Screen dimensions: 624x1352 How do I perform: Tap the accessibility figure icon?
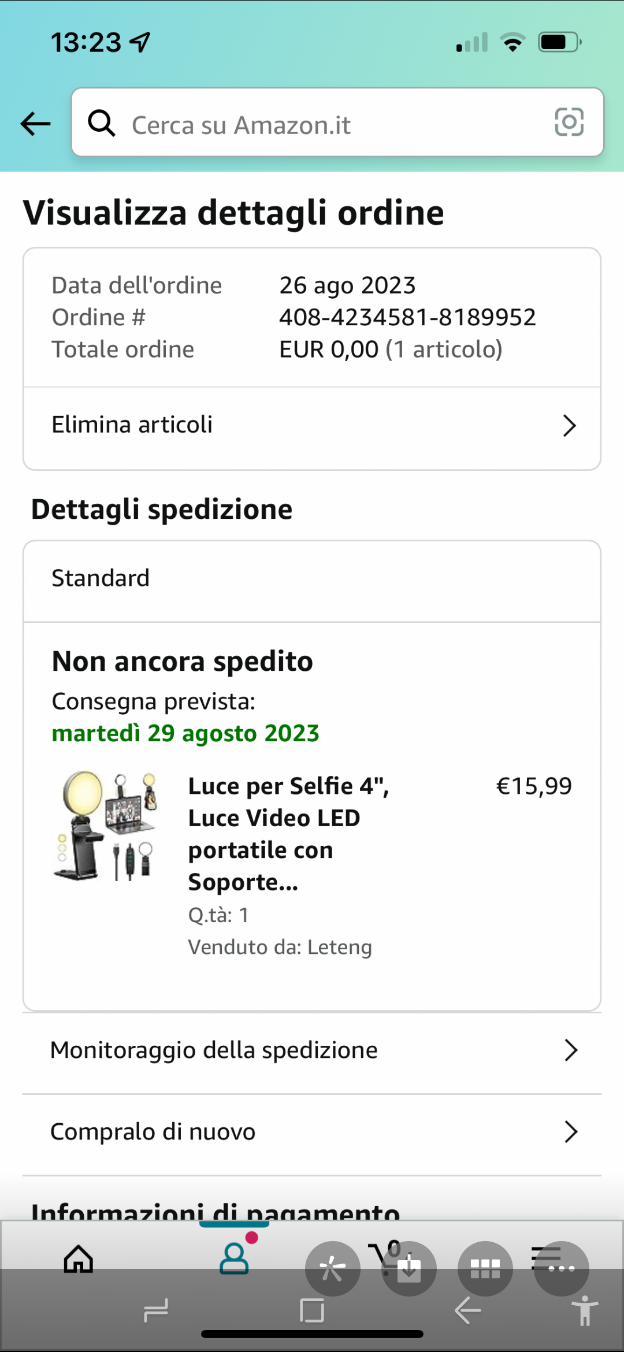(x=585, y=1310)
